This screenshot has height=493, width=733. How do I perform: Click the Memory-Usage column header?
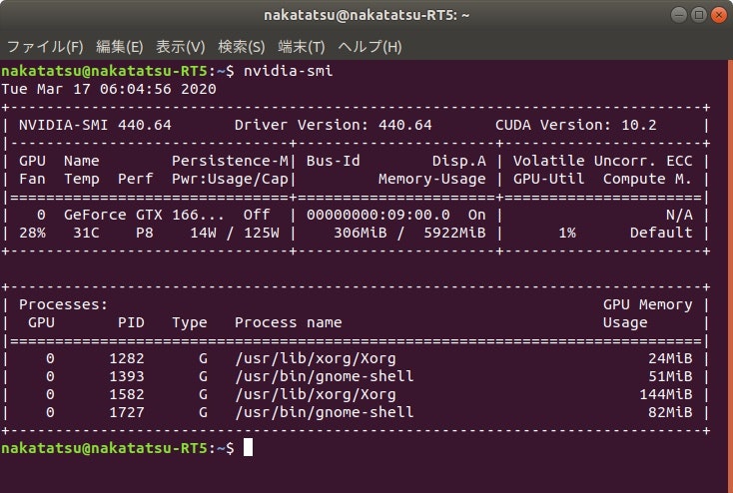[x=432, y=179]
